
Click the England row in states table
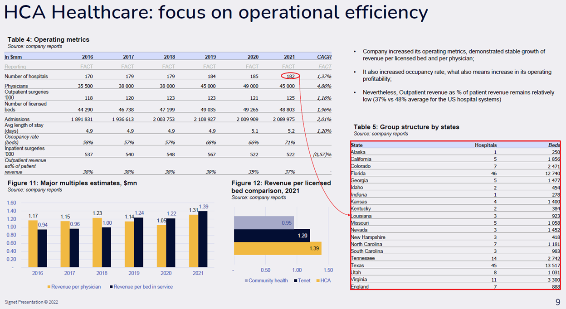[455, 287]
